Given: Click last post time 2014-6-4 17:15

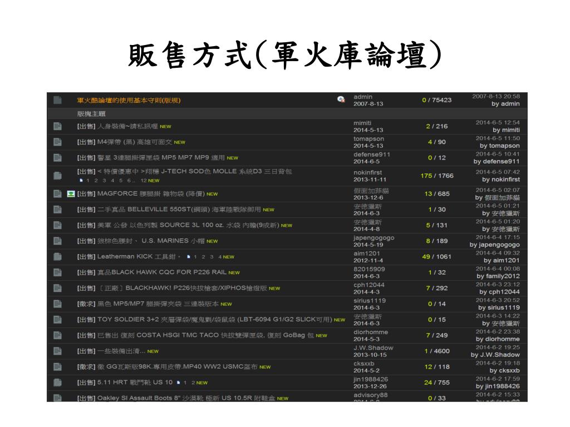Looking at the screenshot, I should point(498,237).
